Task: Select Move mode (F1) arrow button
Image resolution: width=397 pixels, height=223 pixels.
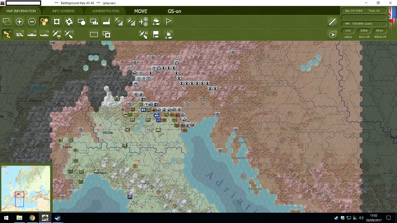Action: pyautogui.click(x=7, y=35)
